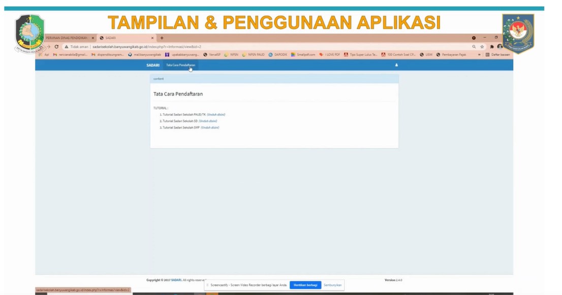Open the Daftar bacaan reading list
This screenshot has width=562, height=295.
click(498, 54)
